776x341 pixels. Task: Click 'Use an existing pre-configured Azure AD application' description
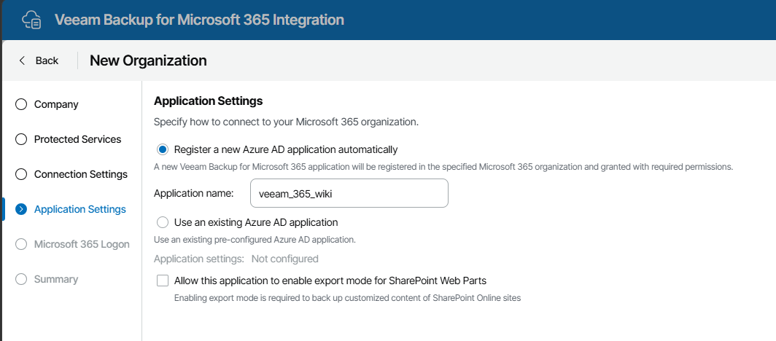[255, 240]
